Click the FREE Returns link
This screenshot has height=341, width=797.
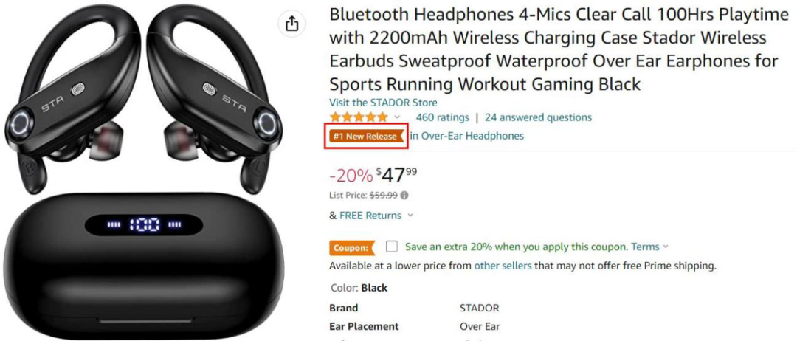370,216
